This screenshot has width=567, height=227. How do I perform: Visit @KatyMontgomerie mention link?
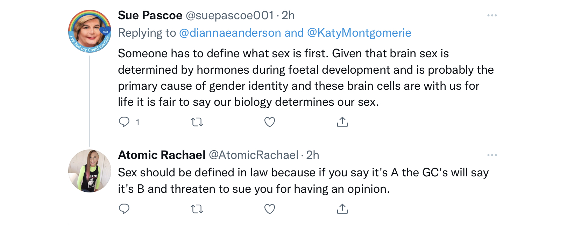point(359,33)
